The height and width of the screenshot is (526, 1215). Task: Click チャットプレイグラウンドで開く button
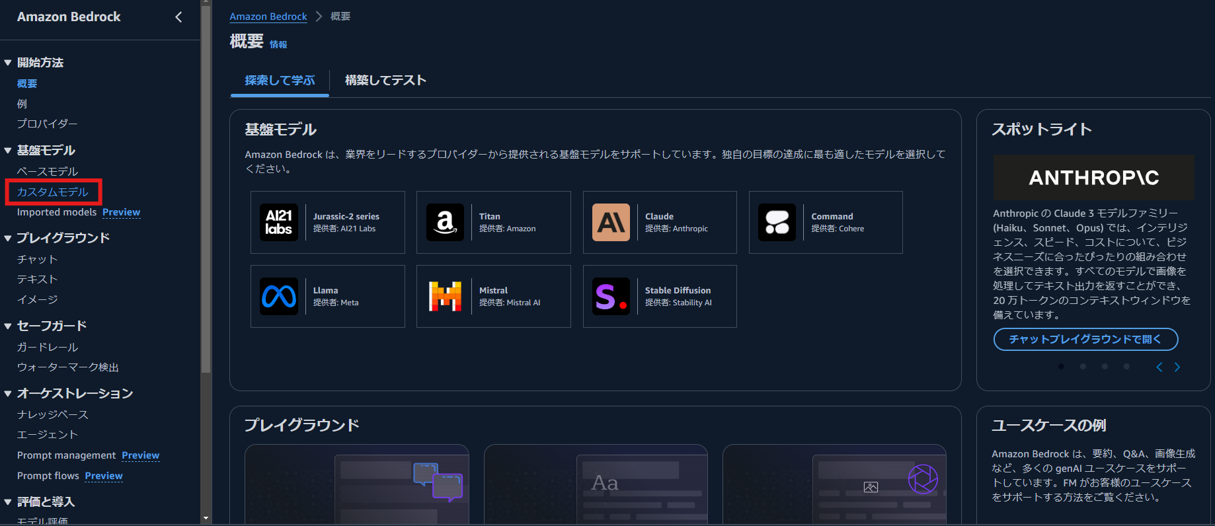(x=1085, y=339)
